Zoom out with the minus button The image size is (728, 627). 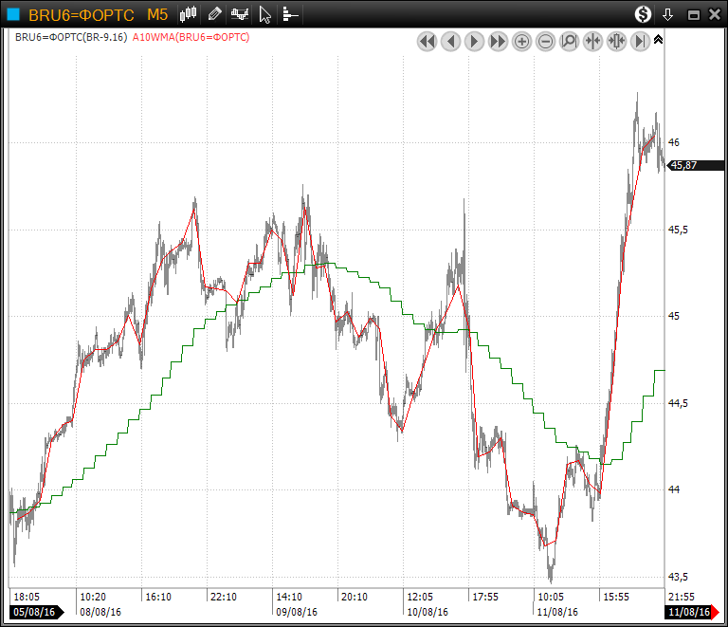(546, 42)
